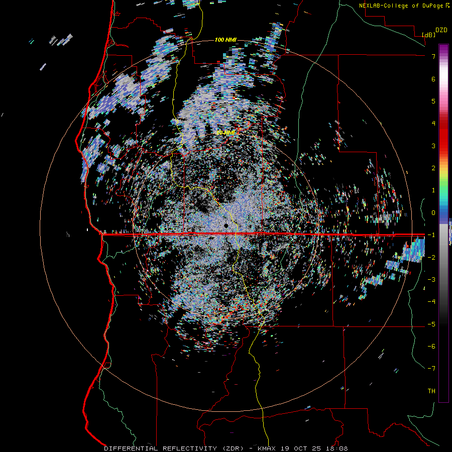
Task: Click the 100 NMI range ring label
Action: [x=225, y=40]
